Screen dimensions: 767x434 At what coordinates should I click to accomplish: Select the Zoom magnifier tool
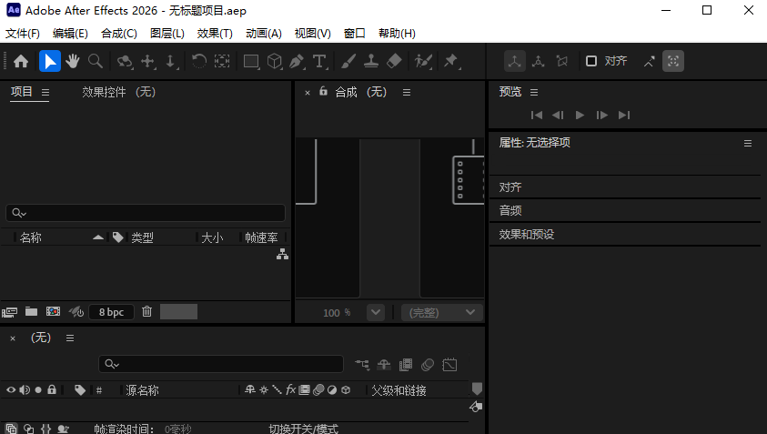tap(95, 61)
